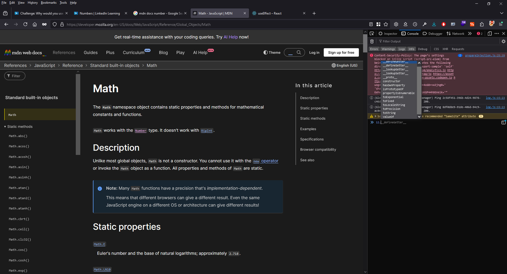Screen dimensions: 507x274
Task: Click the MDN search magnifier icon
Action: pyautogui.click(x=299, y=52)
